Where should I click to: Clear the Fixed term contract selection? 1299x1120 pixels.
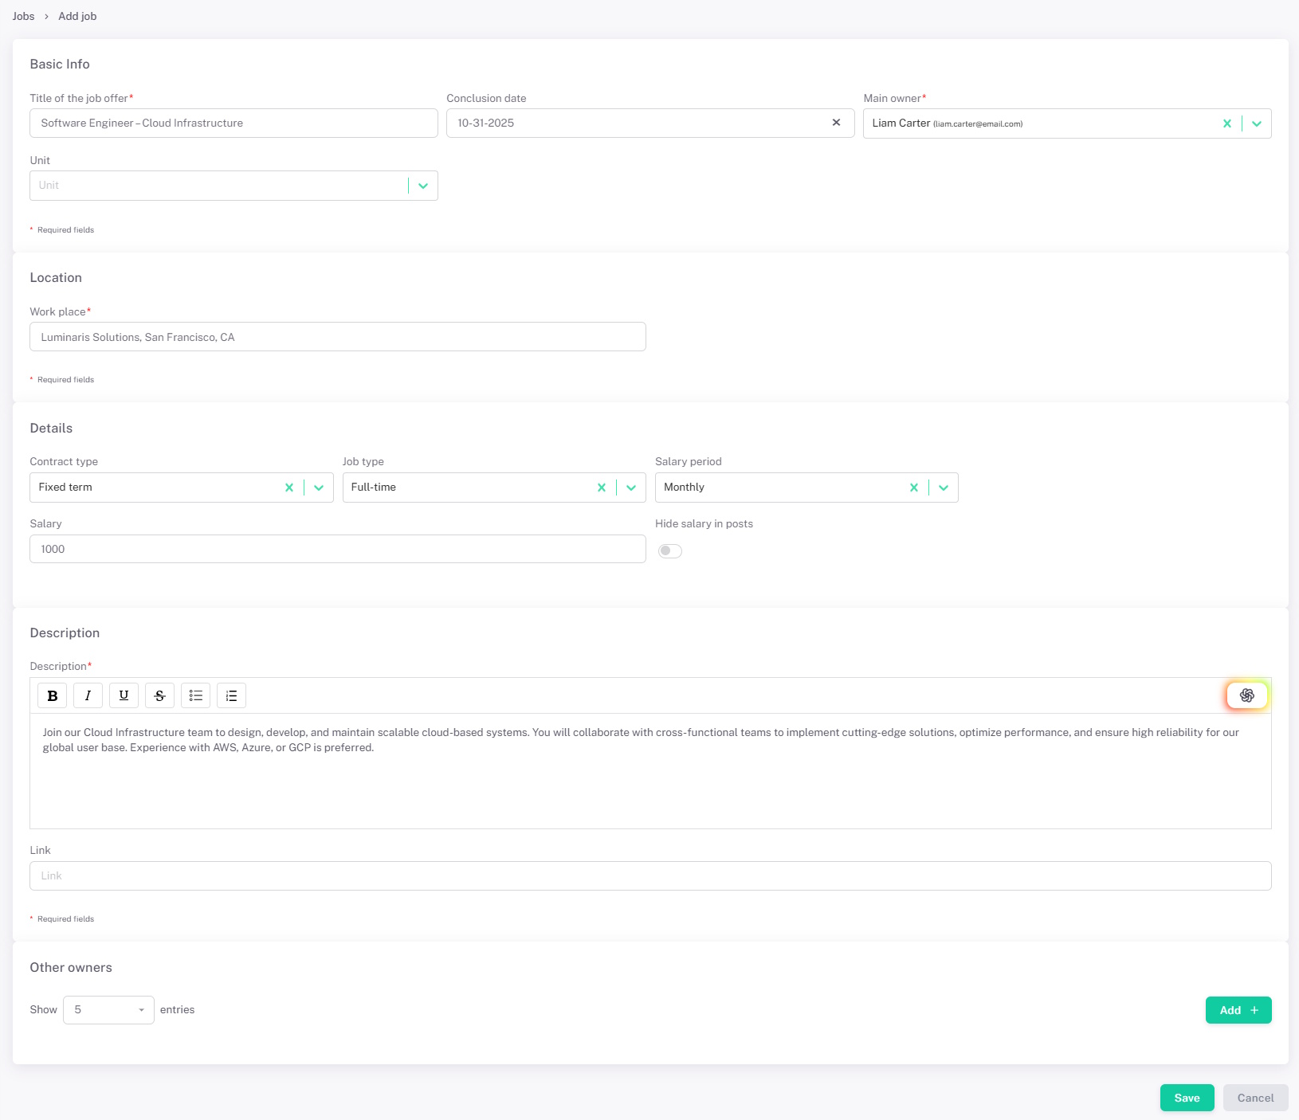click(x=289, y=488)
